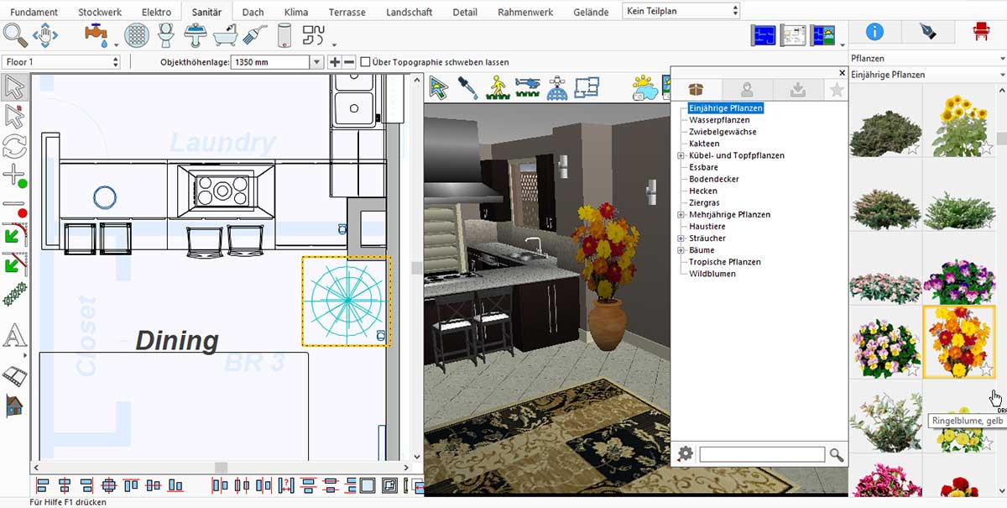The height and width of the screenshot is (508, 1007).
Task: Expand the Bäume tree node
Action: coord(681,250)
